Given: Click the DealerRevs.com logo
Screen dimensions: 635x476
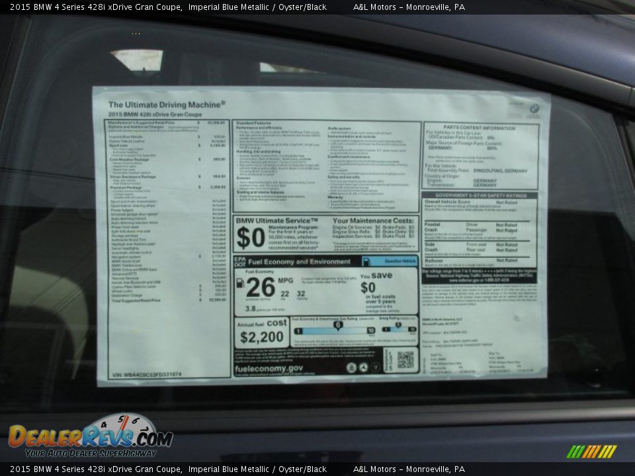Looking at the screenshot, I should [89, 436].
